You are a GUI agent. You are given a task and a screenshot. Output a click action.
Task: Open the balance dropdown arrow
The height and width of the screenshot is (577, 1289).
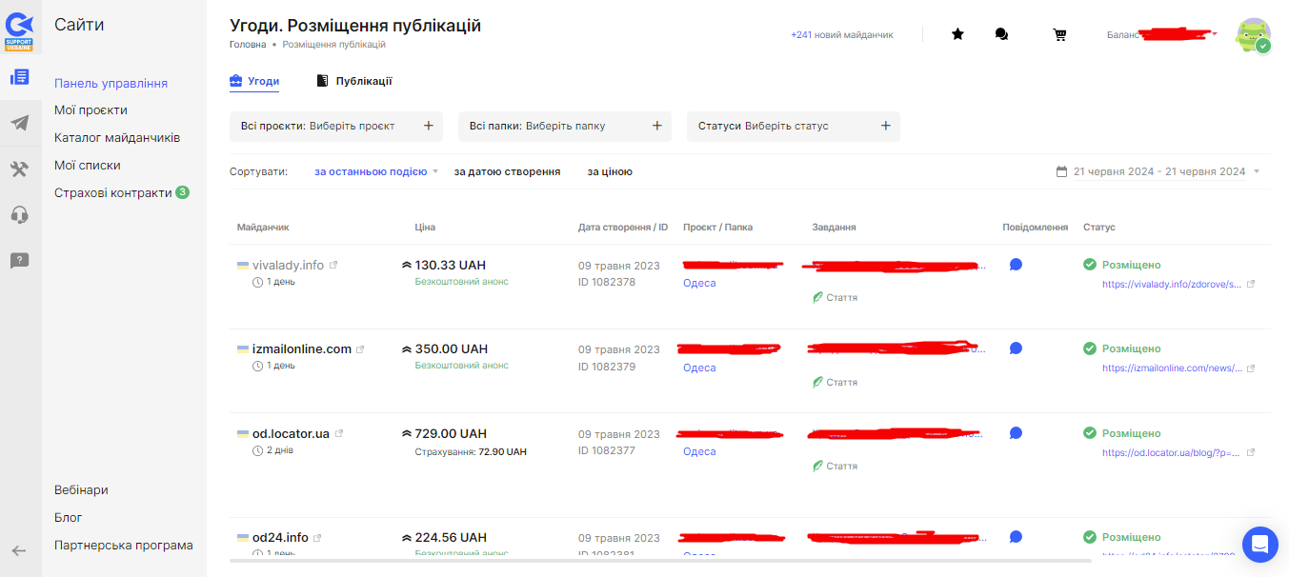[x=1216, y=35]
